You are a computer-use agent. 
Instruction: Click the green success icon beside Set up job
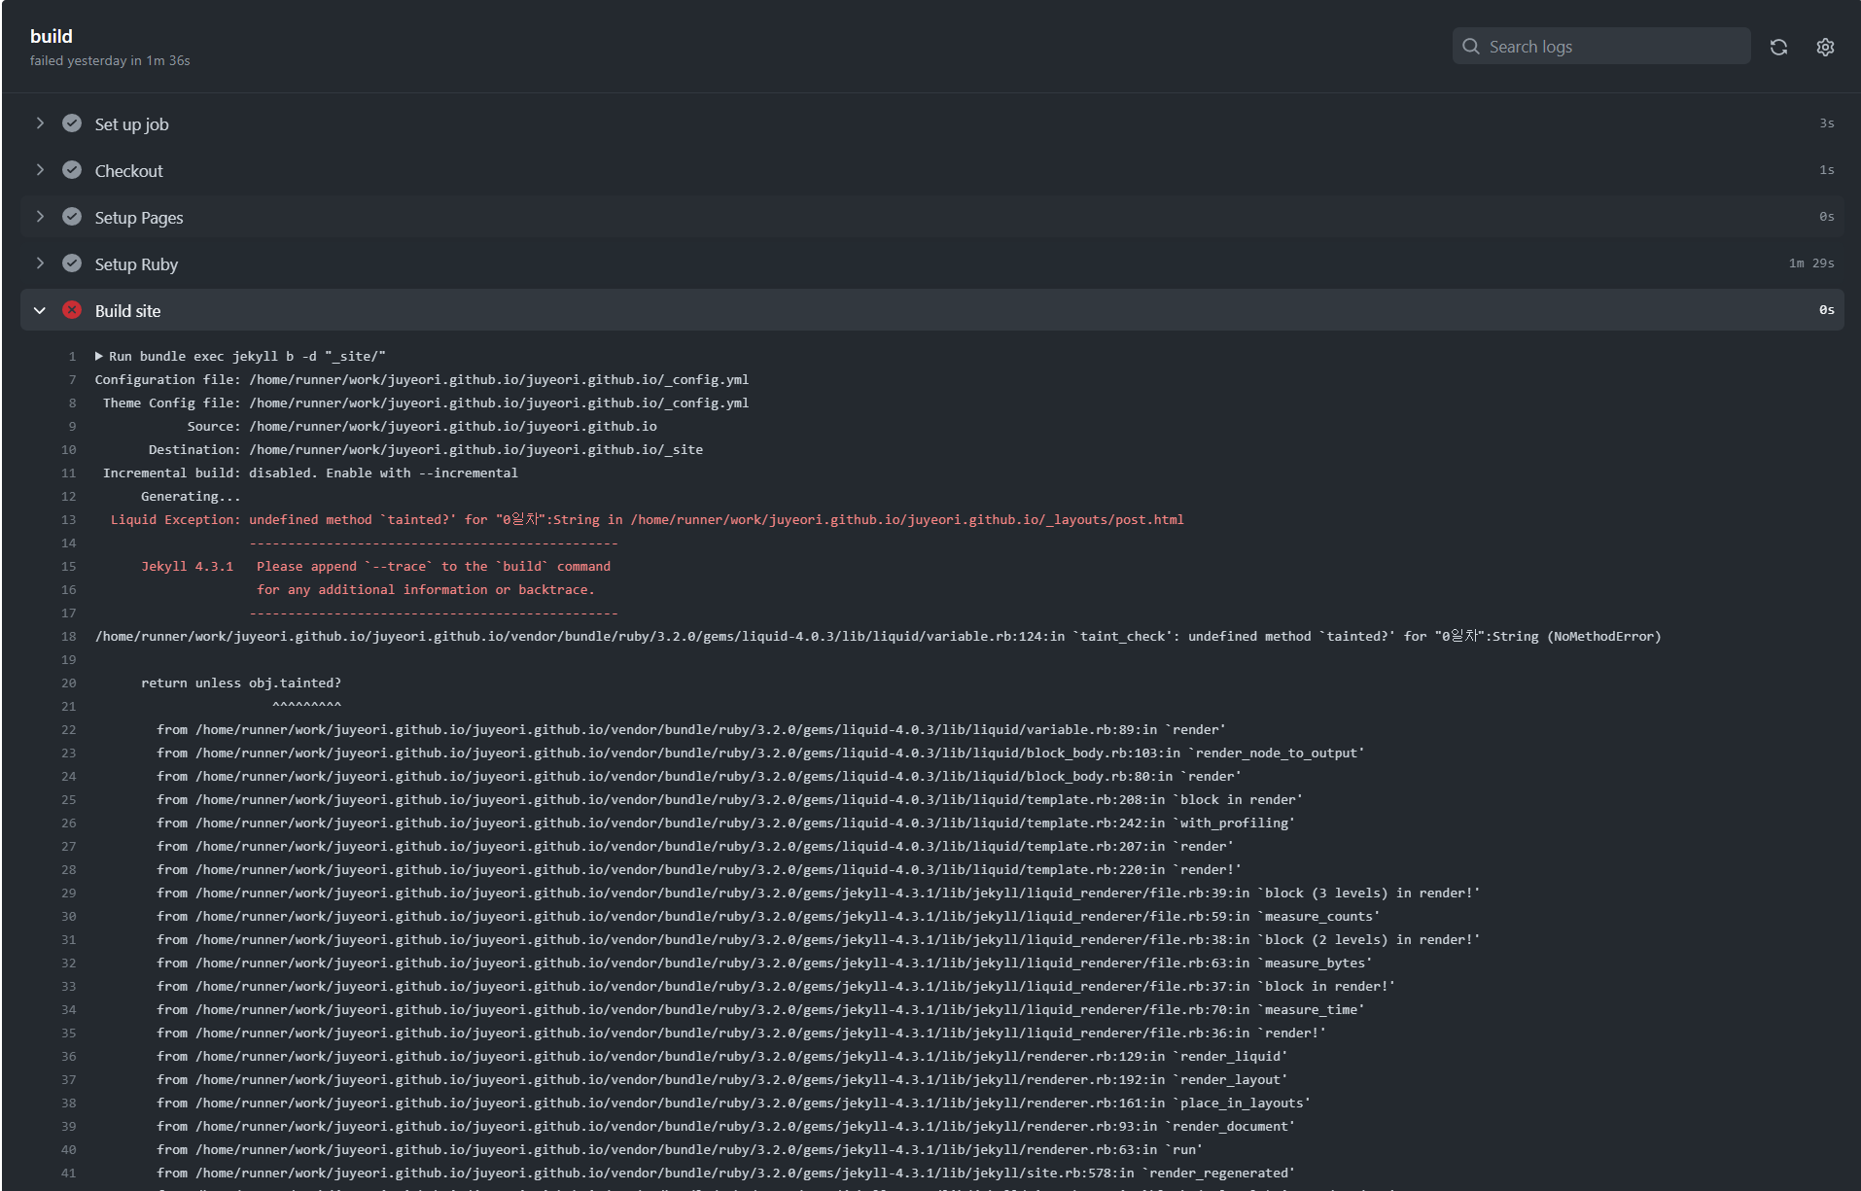tap(72, 123)
